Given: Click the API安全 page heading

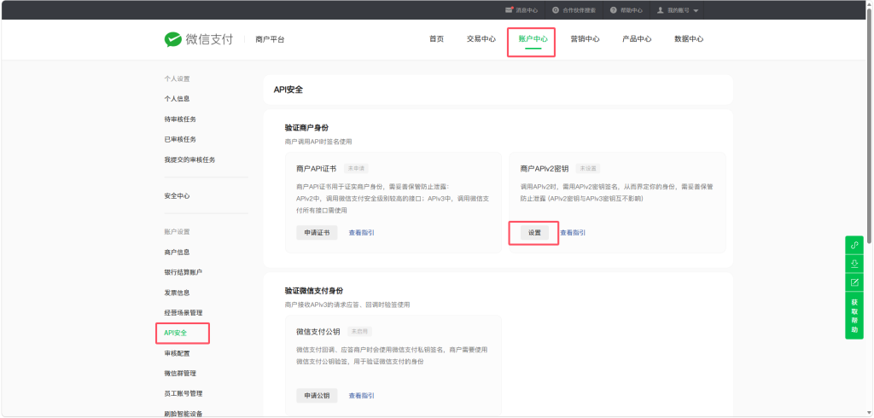Looking at the screenshot, I should pyautogui.click(x=288, y=90).
